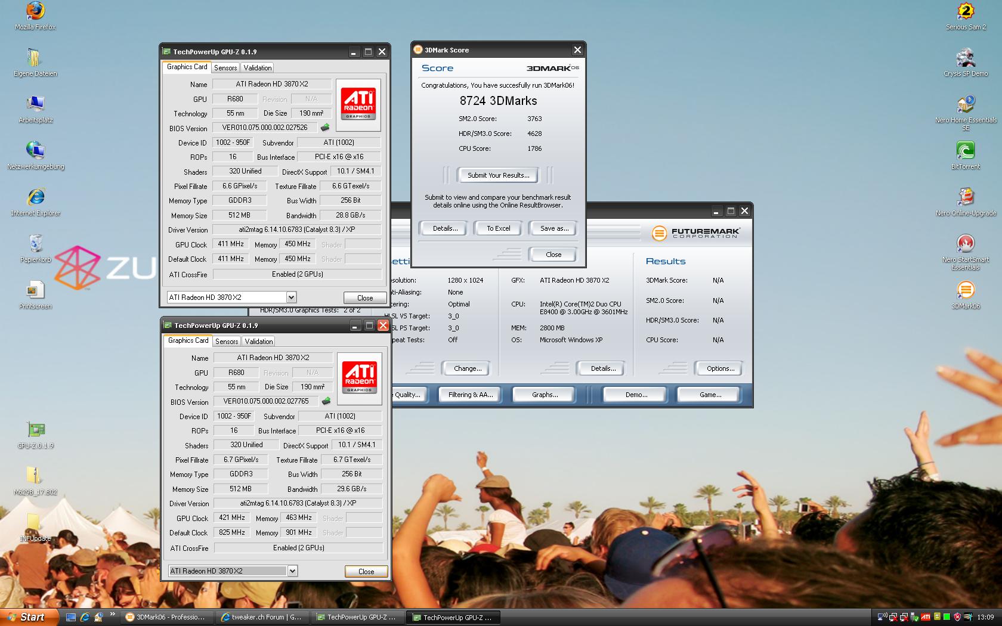Switch to the Validation tab in the bottom GPU-Z window
1002x626 pixels.
(259, 342)
